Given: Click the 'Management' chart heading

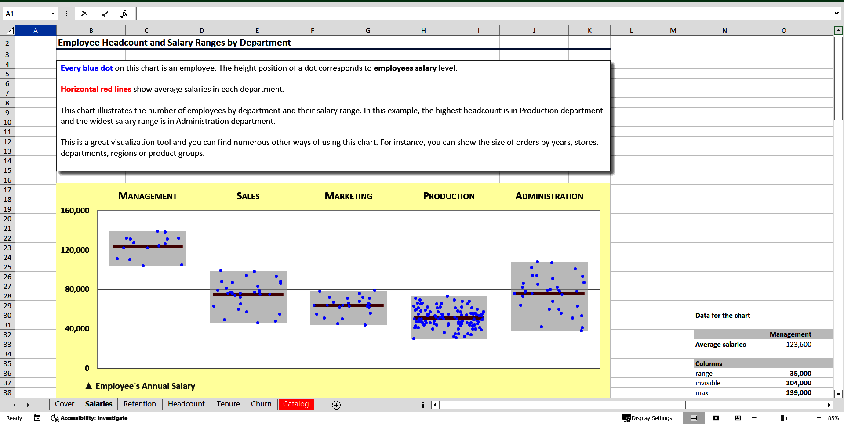Looking at the screenshot, I should (148, 196).
